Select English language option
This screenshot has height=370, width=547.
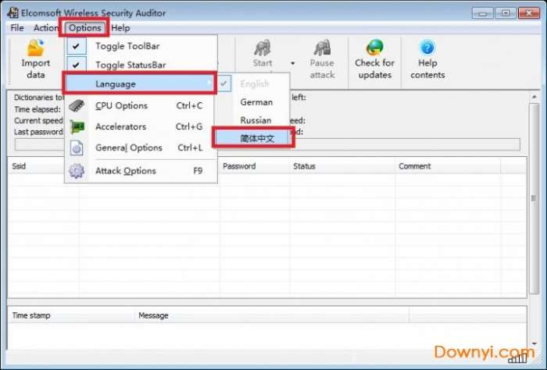(x=254, y=84)
